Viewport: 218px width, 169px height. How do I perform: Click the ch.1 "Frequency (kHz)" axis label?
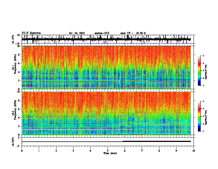click(x=15, y=64)
